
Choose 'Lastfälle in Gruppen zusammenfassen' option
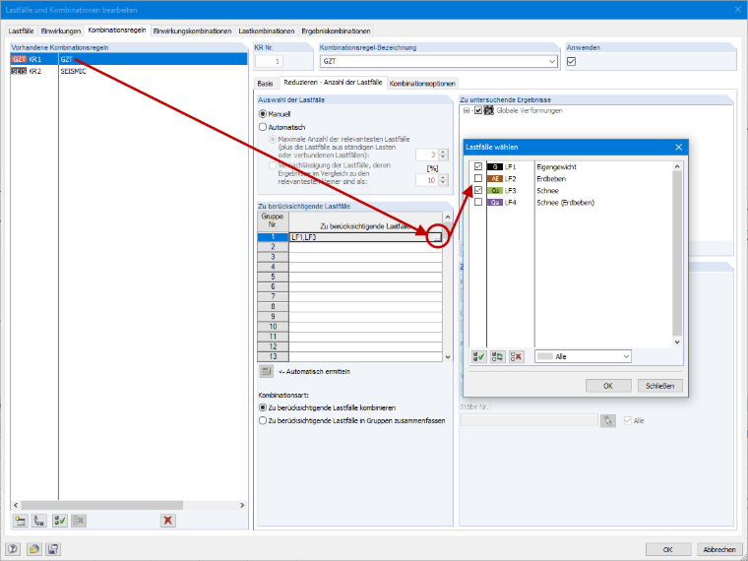[263, 421]
